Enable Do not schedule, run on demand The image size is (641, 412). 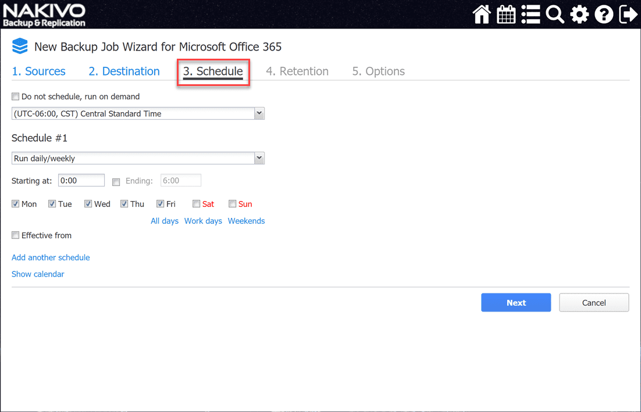click(16, 96)
